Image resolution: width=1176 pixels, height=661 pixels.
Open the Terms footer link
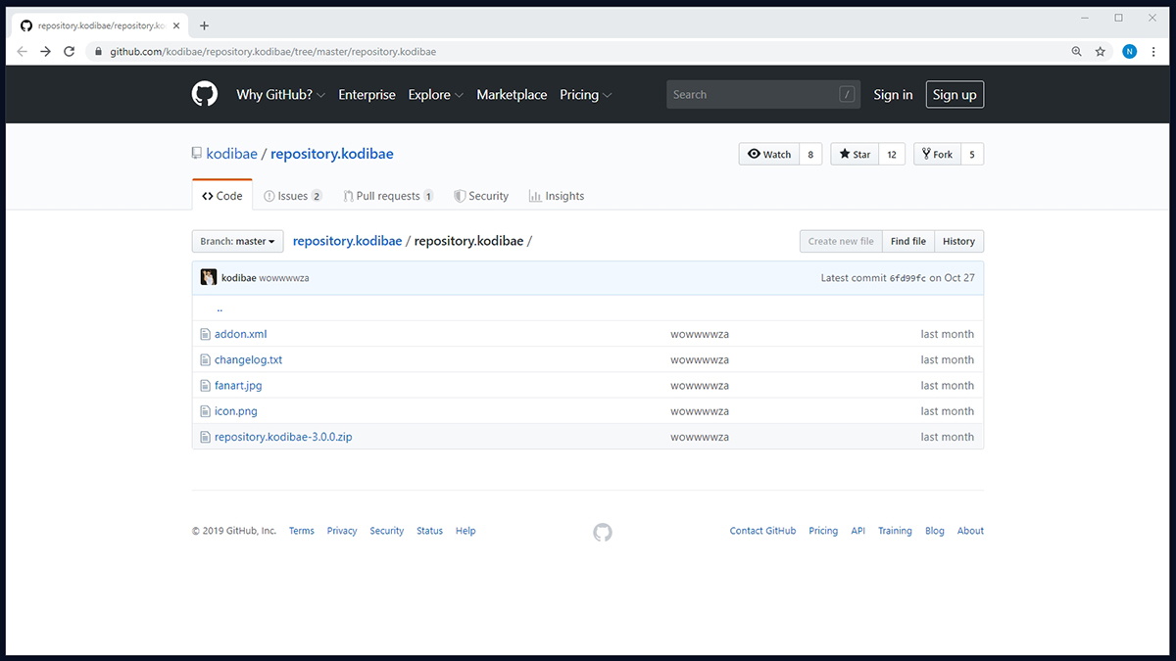302,531
